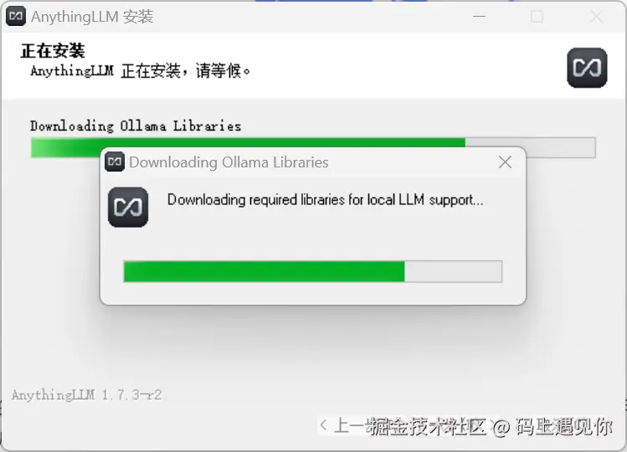Image resolution: width=627 pixels, height=452 pixels.
Task: Close the Downloading Ollama Libraries dialog
Action: (505, 162)
